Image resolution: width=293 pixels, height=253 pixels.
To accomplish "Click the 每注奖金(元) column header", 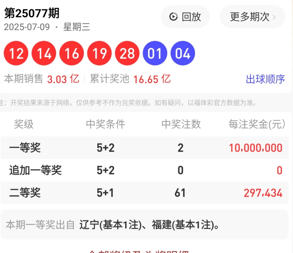I will pyautogui.click(x=257, y=124).
